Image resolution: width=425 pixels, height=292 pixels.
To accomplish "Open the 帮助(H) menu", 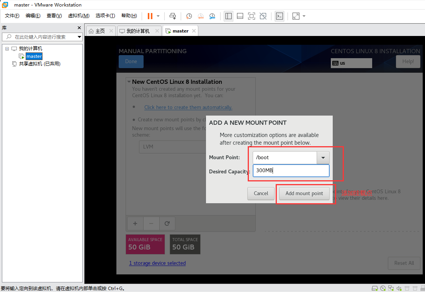I will (x=129, y=16).
